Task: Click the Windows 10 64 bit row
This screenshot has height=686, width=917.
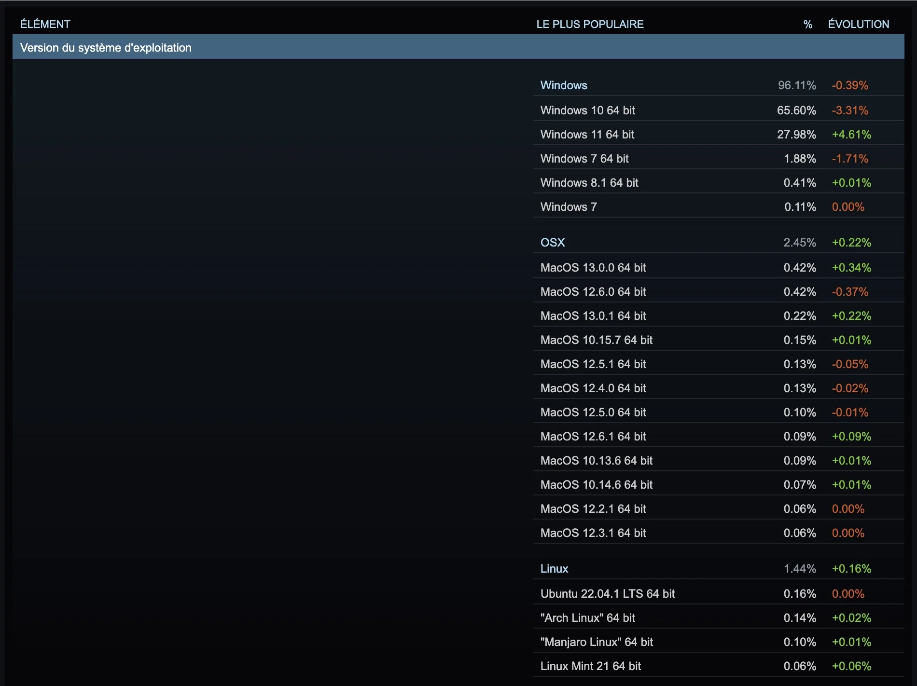Action: 587,110
